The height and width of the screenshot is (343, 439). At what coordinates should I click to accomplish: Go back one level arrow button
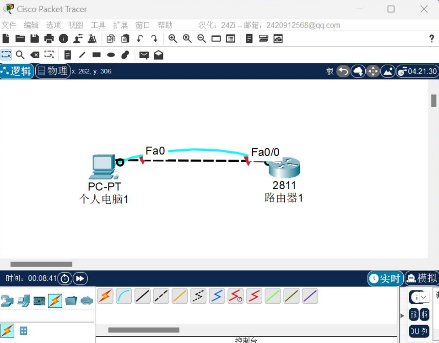point(343,71)
